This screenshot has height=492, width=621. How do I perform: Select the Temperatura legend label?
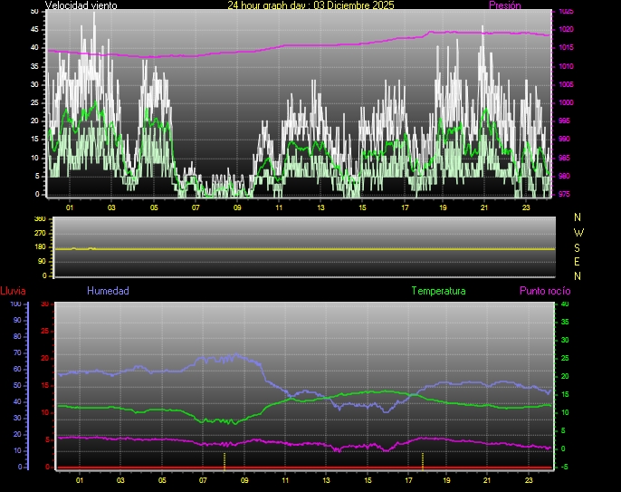[438, 291]
